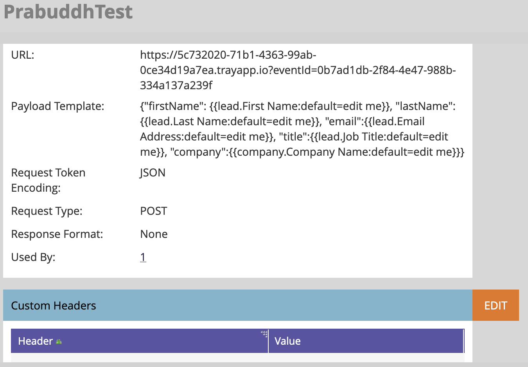This screenshot has height=367, width=528.
Task: Select the Payload Template text
Action: [x=274, y=129]
